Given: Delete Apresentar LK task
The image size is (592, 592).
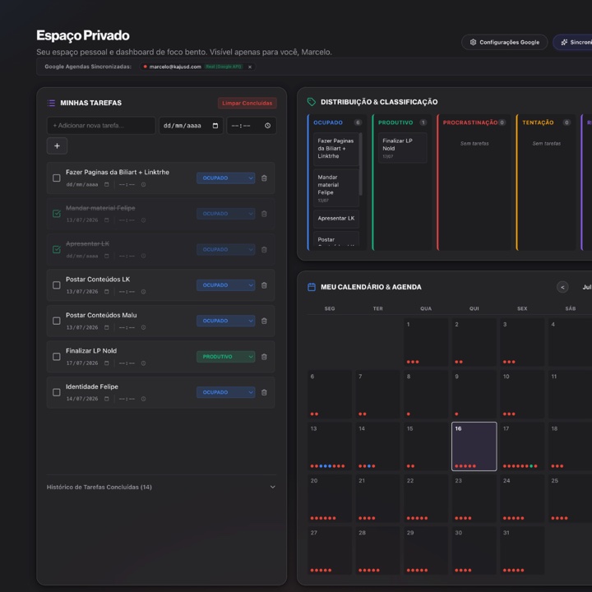Looking at the screenshot, I should [264, 250].
